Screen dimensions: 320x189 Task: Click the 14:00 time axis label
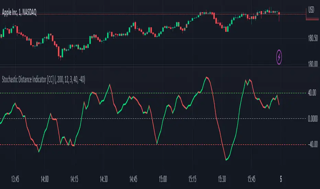point(45,179)
